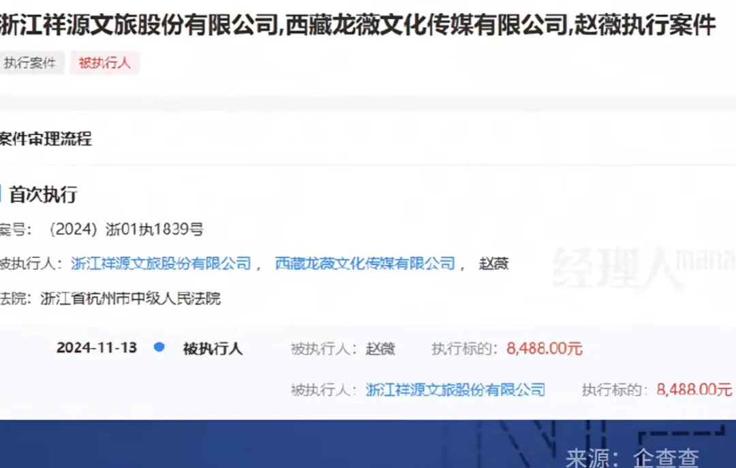Click the 8,488.00元 amount in the 浙江祥源文旅 row
This screenshot has width=736, height=468.
click(694, 390)
